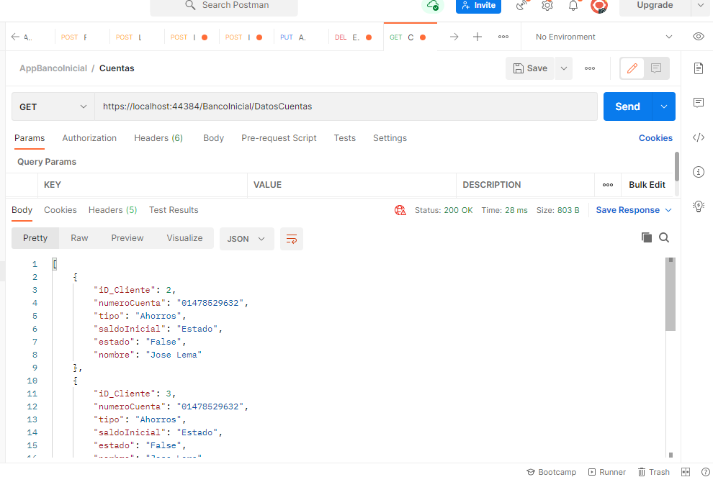Image resolution: width=713 pixels, height=477 pixels.
Task: Switch to the Authorization tab
Action: click(89, 138)
